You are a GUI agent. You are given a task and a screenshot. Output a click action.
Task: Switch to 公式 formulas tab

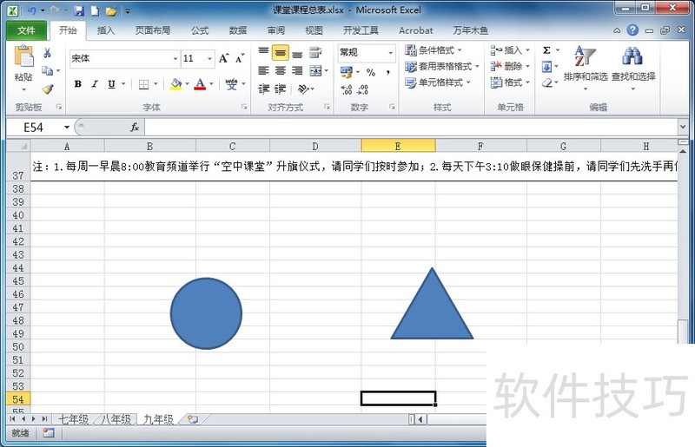(200, 30)
